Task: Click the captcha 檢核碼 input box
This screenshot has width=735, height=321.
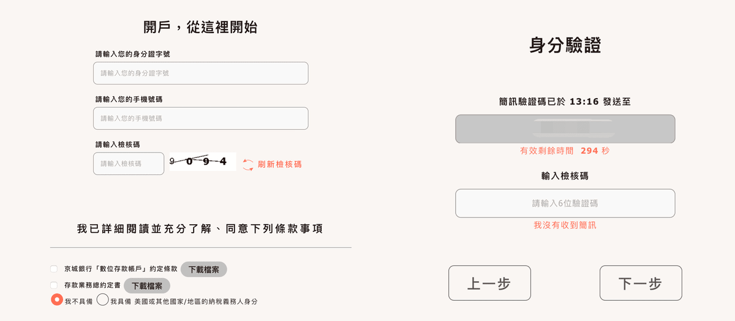Action: click(x=129, y=164)
